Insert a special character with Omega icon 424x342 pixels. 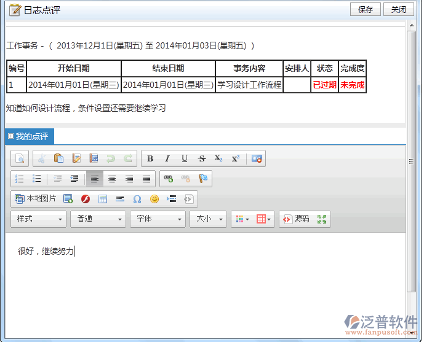(x=137, y=199)
